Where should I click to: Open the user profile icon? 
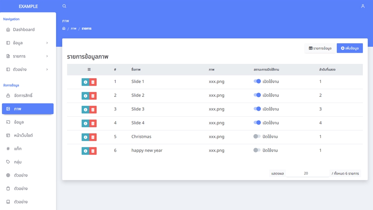tap(363, 6)
